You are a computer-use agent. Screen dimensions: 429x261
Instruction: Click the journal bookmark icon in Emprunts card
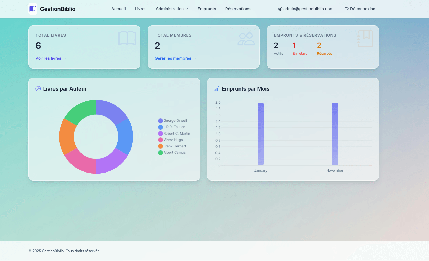point(365,39)
